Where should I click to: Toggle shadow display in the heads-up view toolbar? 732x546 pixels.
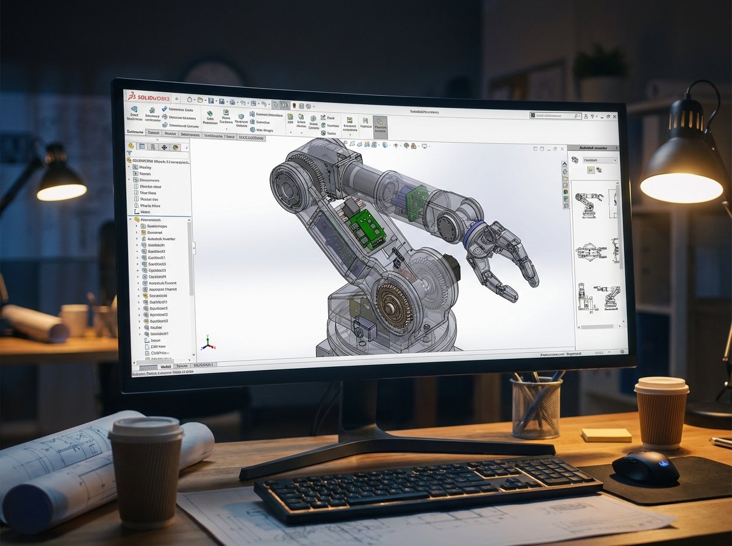[424, 147]
